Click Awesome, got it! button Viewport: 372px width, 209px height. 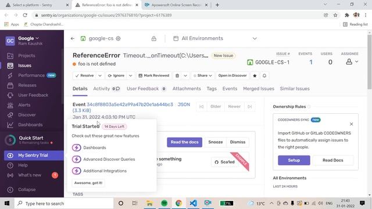[88, 183]
